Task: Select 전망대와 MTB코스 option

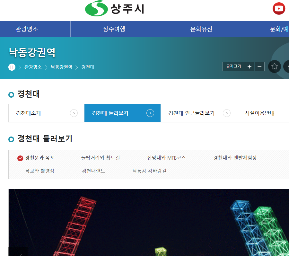Action: point(166,158)
